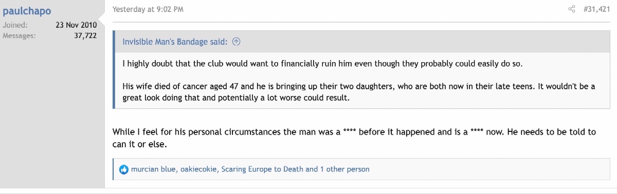Show the '1 other person' reactions list
The height and width of the screenshot is (194, 617).
tap(344, 169)
